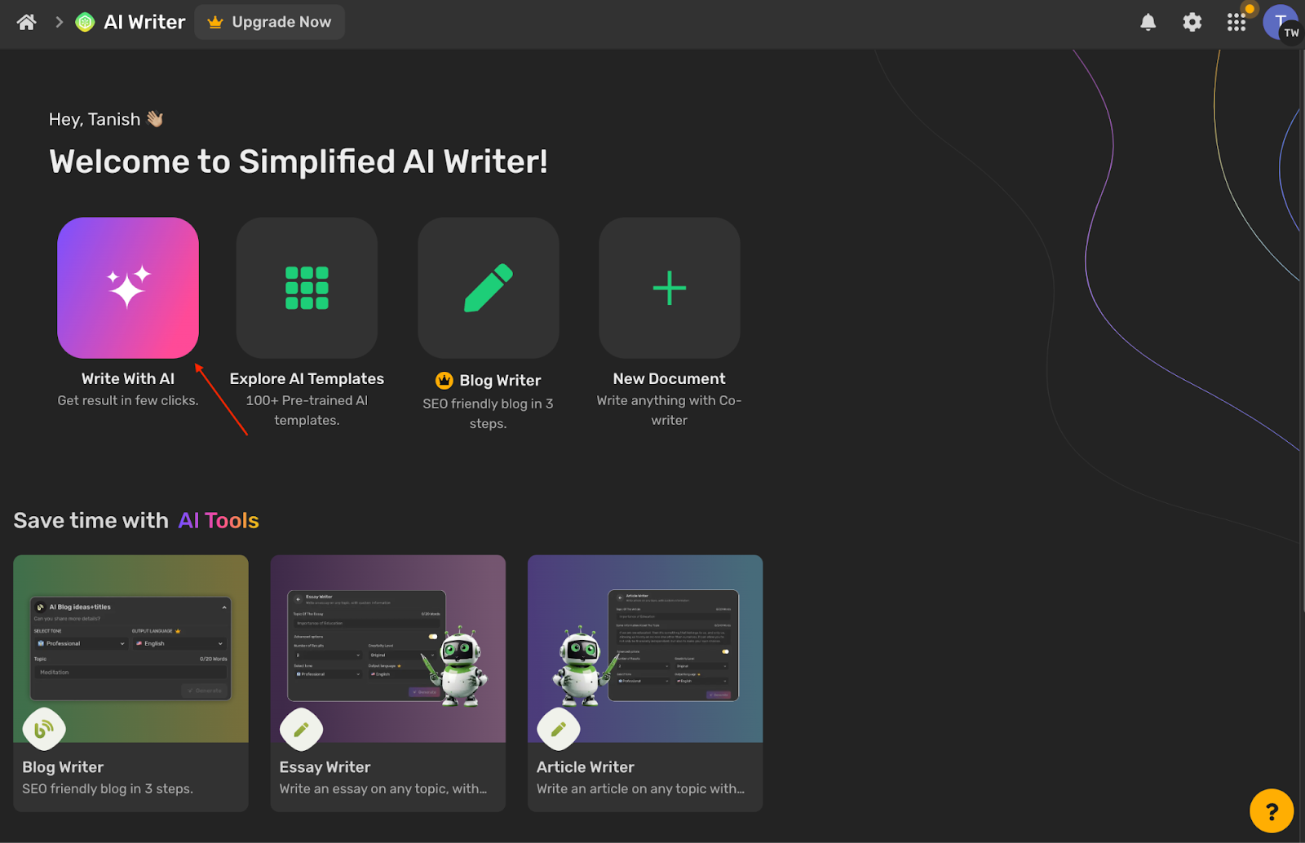
Task: Click the crown icon in Upgrade Now
Action: click(x=215, y=22)
